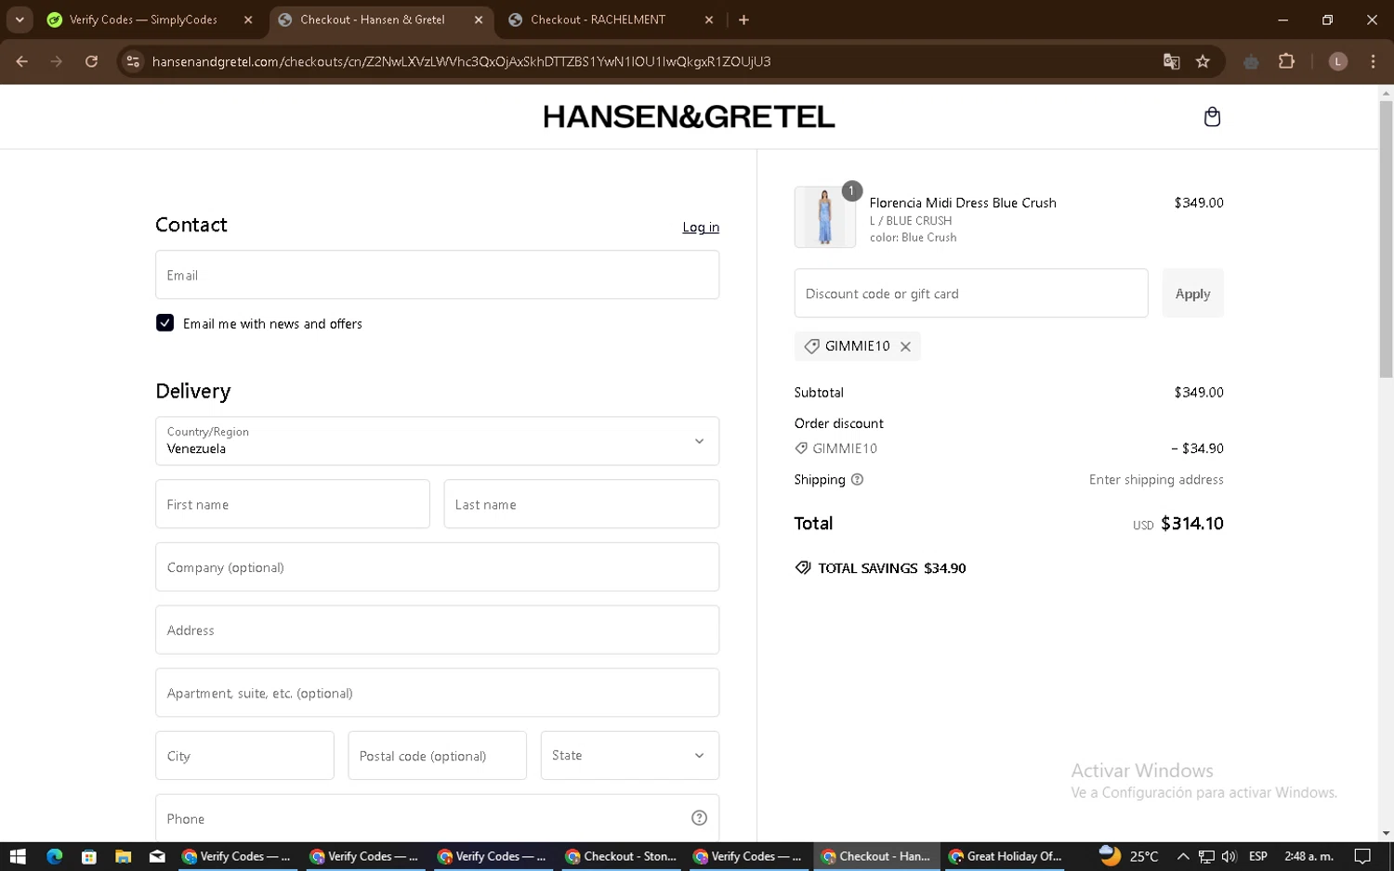Viewport: 1394px width, 871px height.
Task: Close the Checkout RACHELMENT tab
Action: (x=709, y=19)
